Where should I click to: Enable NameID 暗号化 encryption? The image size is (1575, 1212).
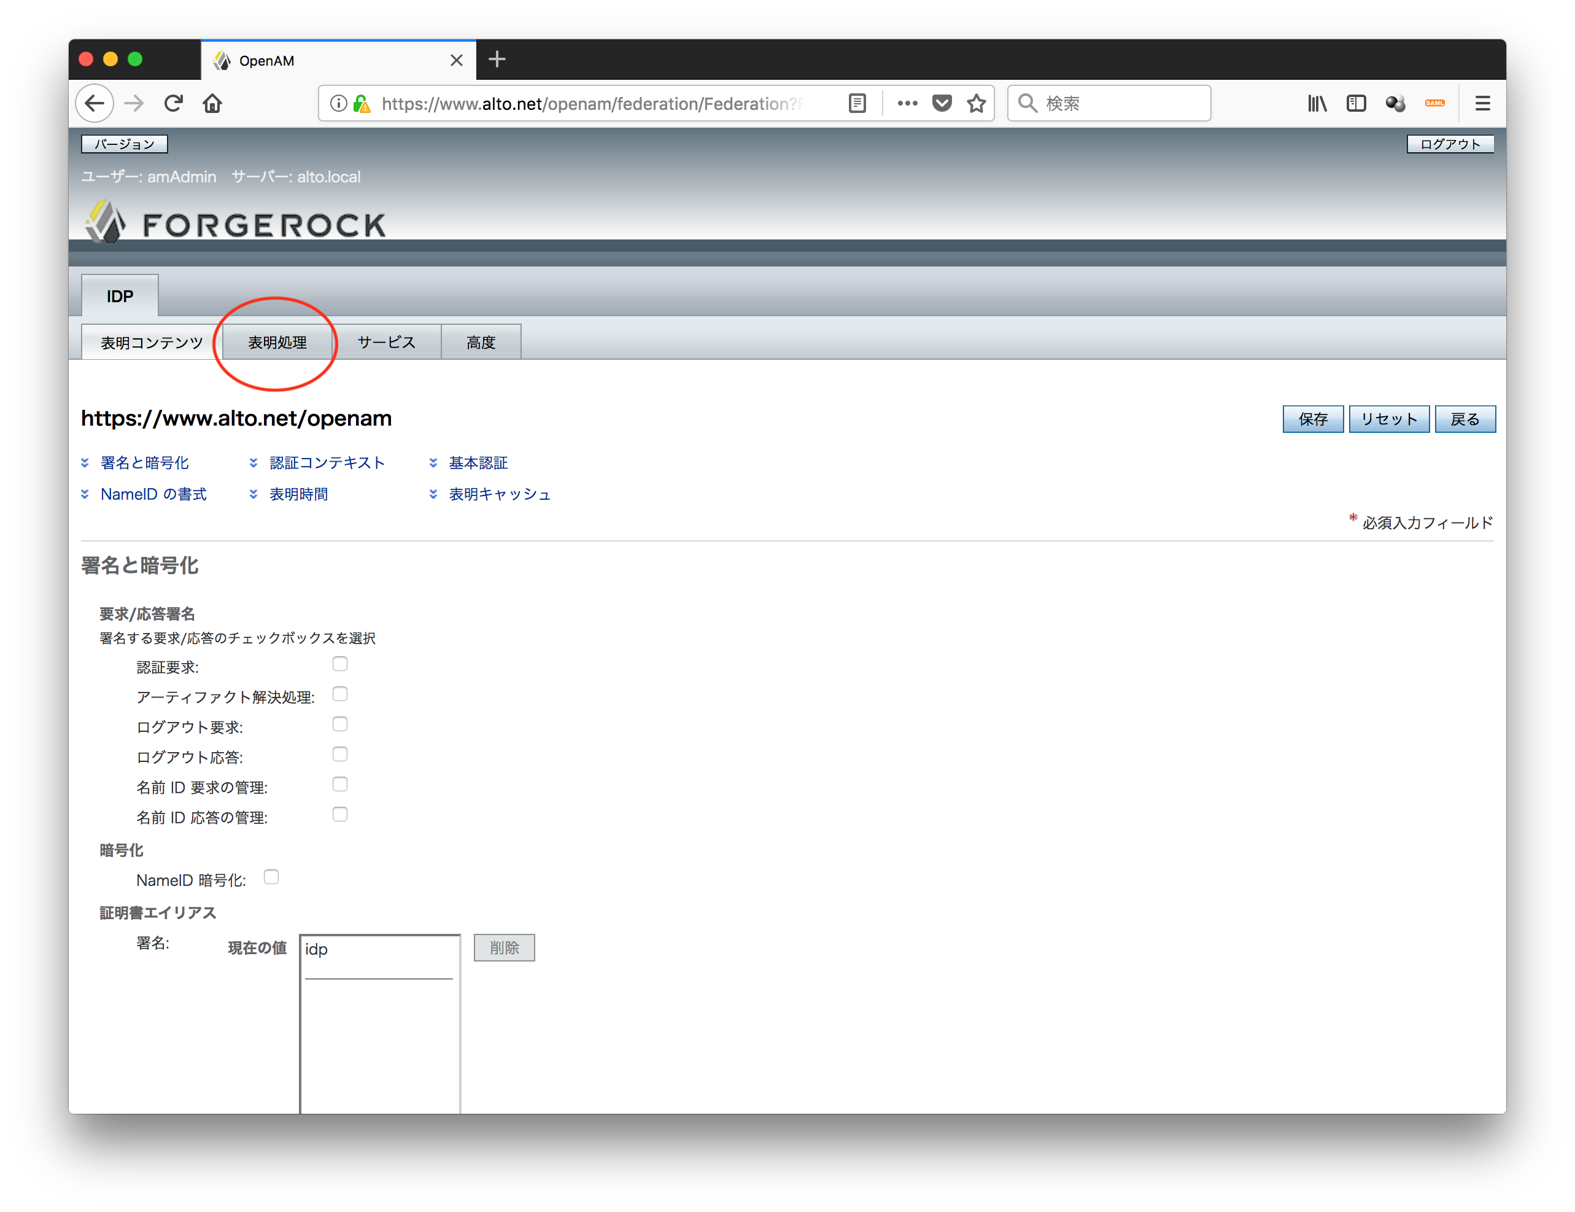(x=271, y=877)
